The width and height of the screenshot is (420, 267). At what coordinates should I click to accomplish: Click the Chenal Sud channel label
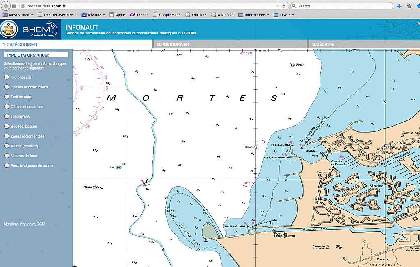click(x=315, y=229)
